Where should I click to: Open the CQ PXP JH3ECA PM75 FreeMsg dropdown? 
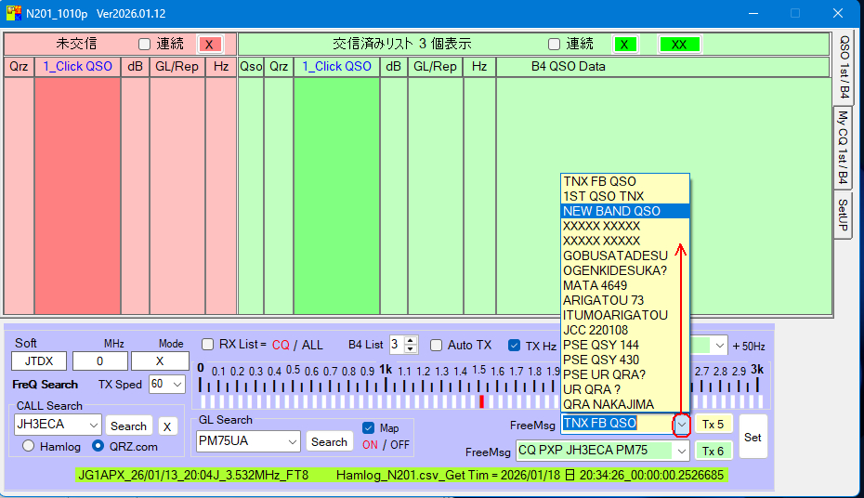pos(681,451)
